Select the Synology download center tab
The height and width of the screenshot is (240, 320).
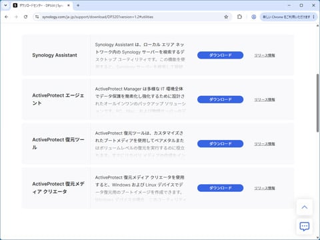coord(41,5)
